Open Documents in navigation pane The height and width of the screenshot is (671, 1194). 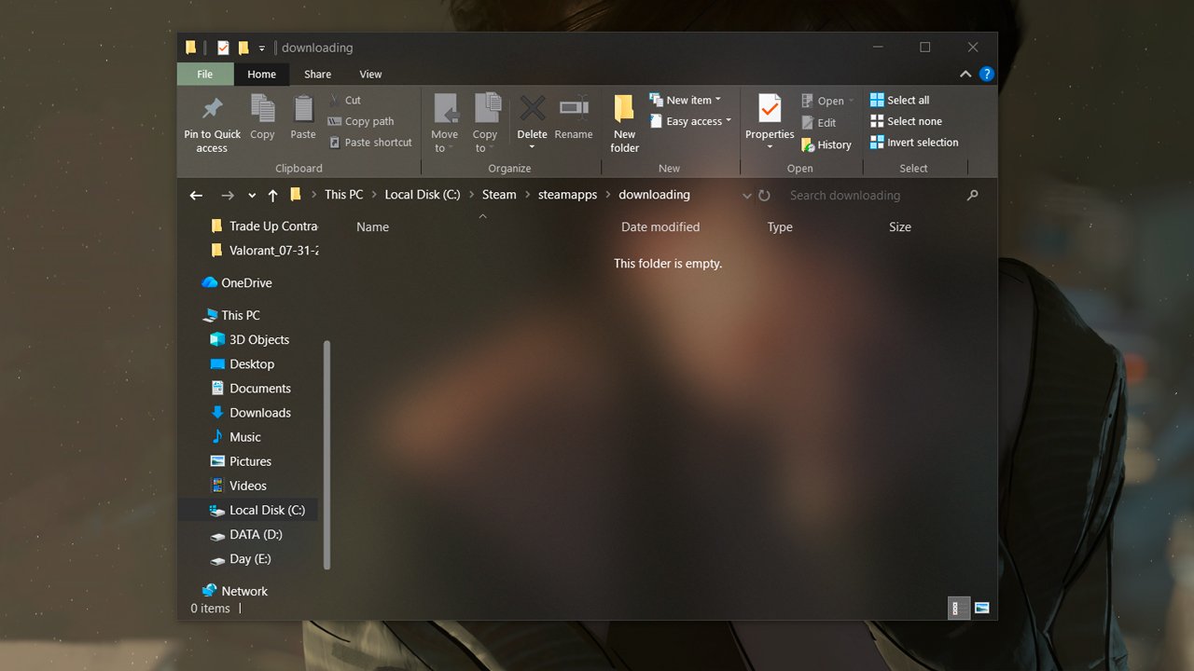pos(251,388)
